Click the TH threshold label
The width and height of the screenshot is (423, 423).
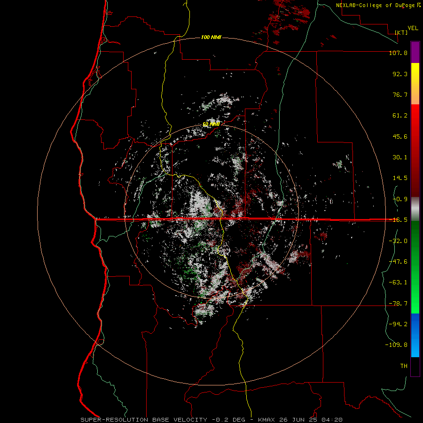pos(404,366)
